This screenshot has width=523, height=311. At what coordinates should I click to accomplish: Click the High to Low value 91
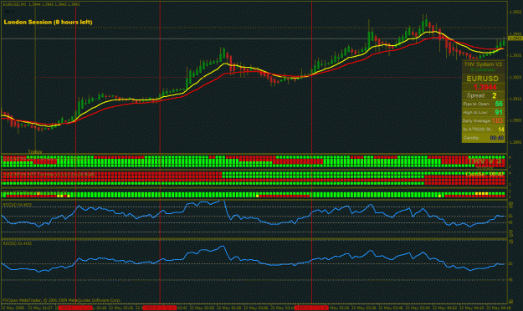click(499, 112)
